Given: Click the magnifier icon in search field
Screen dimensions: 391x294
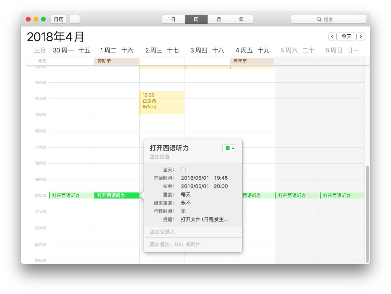Looking at the screenshot, I should (x=319, y=19).
